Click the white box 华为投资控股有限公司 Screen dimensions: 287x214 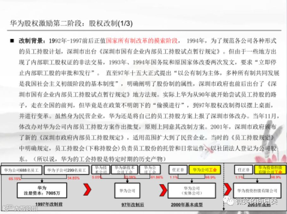tap(257, 191)
